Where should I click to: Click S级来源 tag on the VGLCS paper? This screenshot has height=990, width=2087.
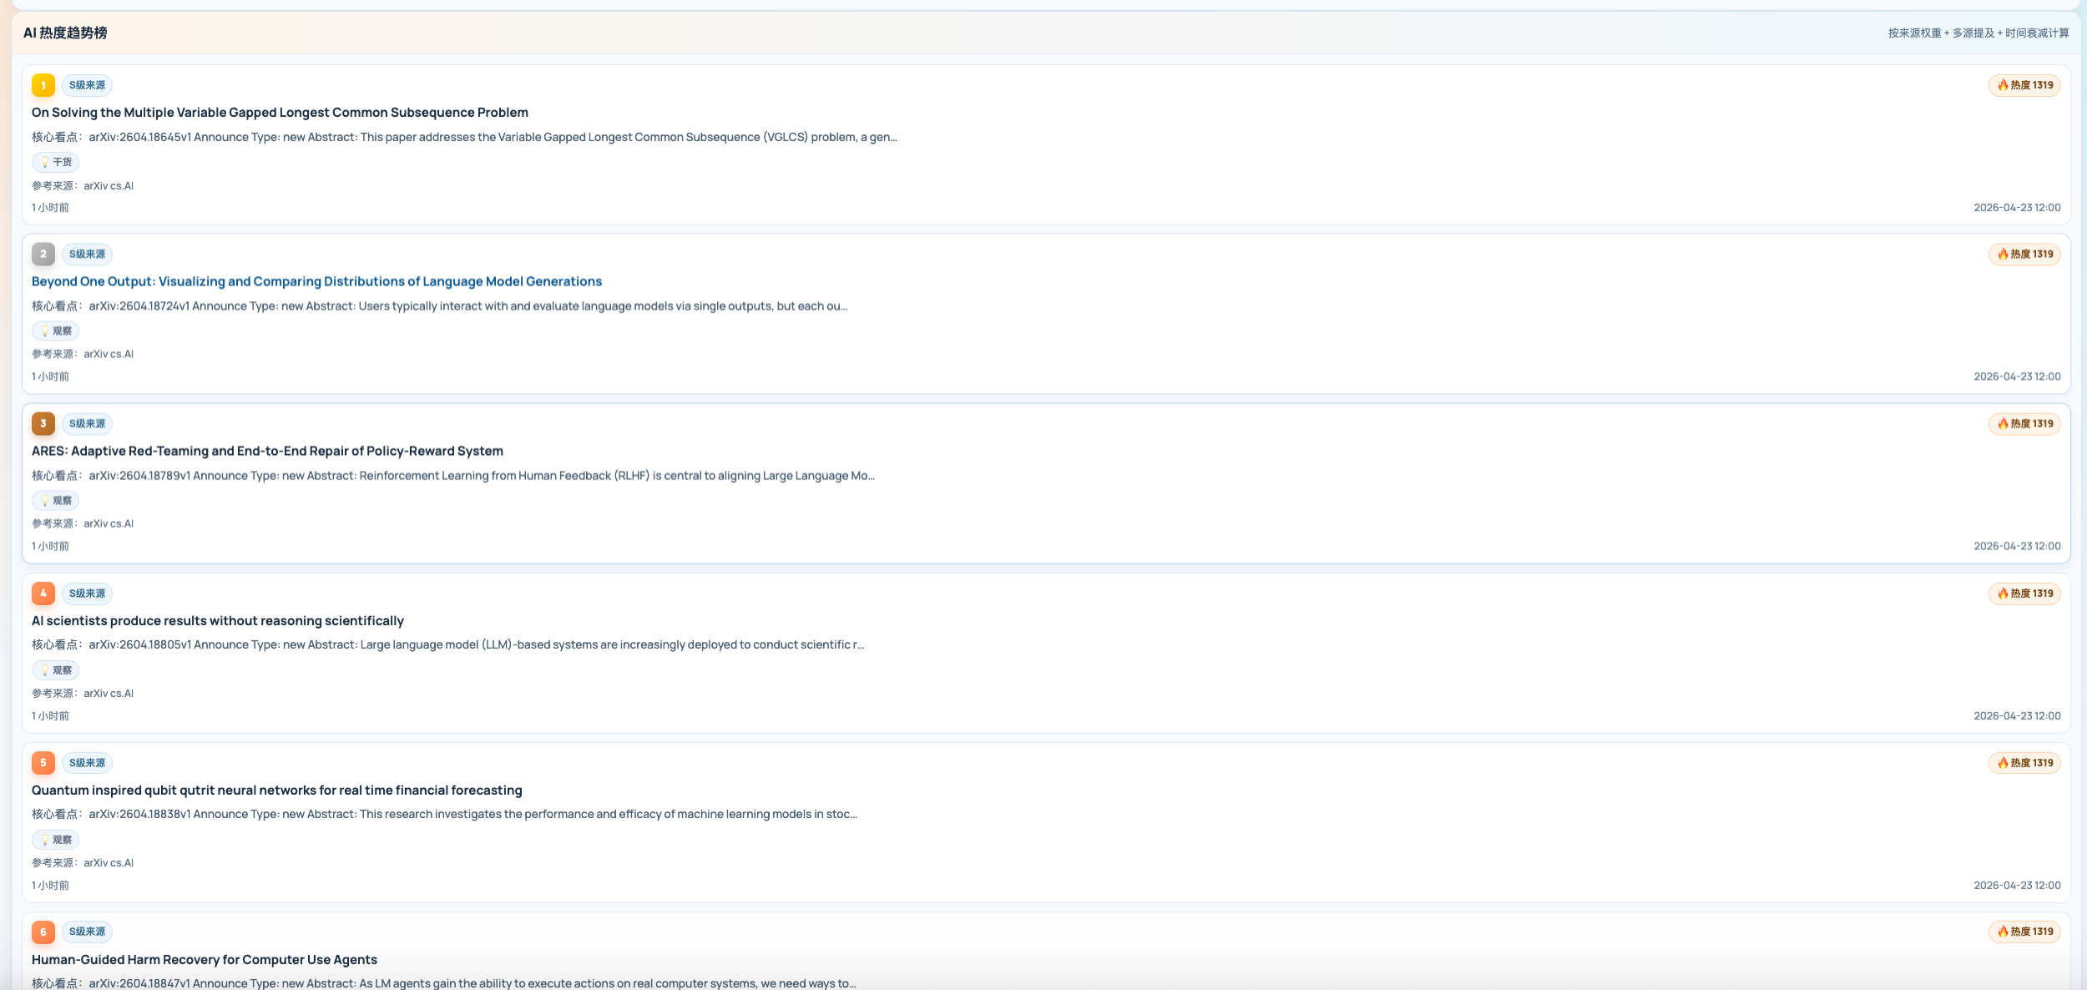[88, 85]
